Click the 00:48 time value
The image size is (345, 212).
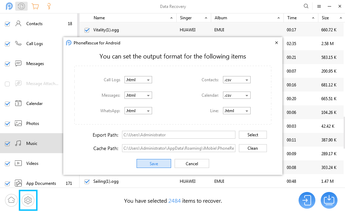click(291, 181)
